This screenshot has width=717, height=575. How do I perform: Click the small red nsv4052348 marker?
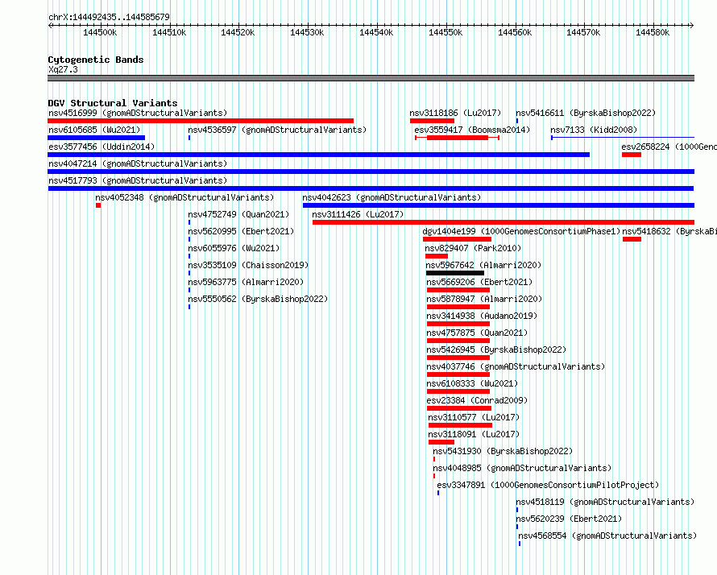pos(98,205)
